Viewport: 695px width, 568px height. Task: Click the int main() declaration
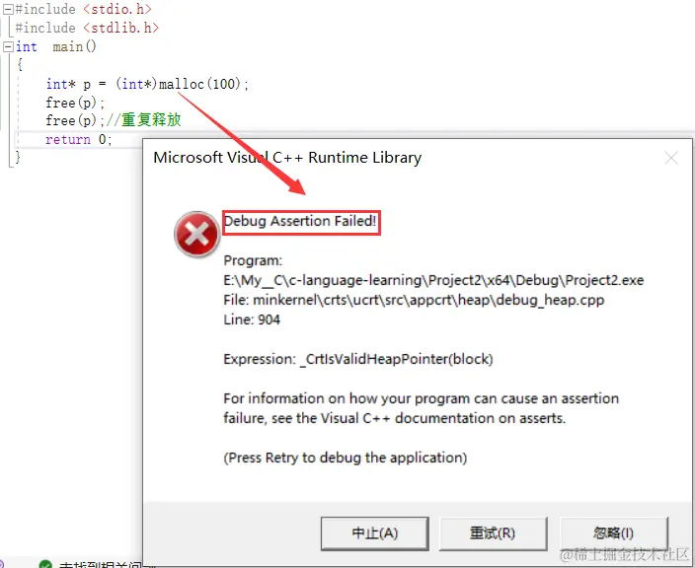pos(56,46)
